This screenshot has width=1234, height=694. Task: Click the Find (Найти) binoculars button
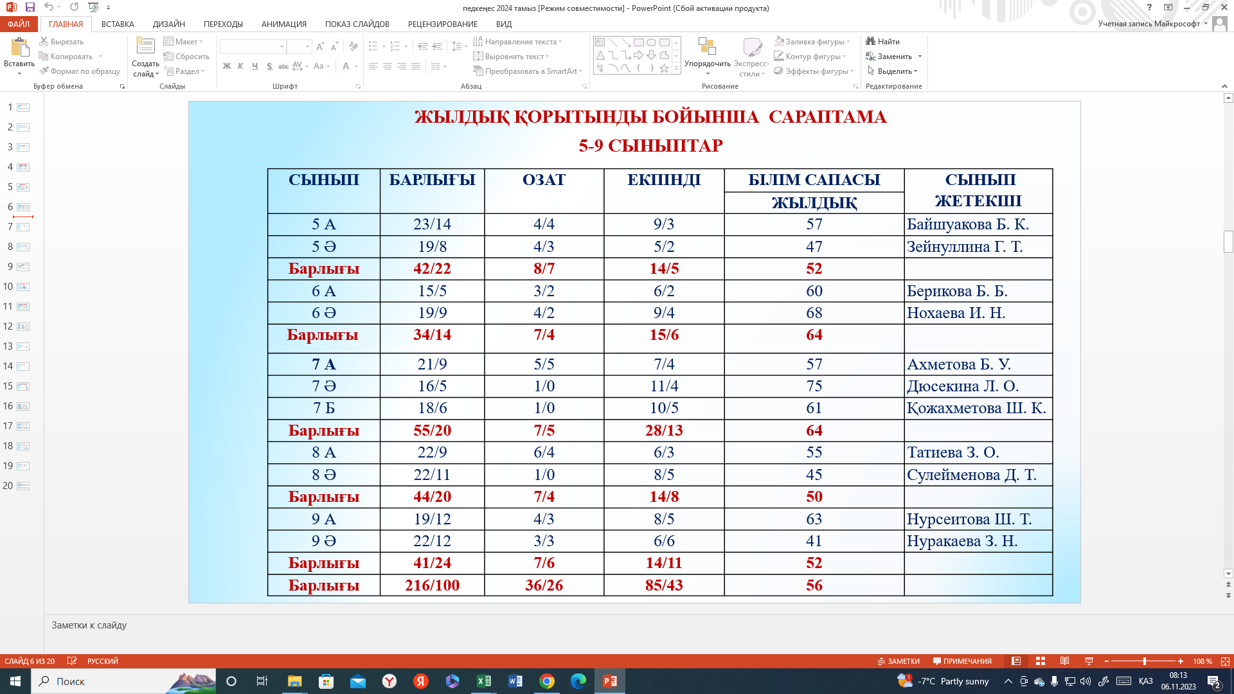(883, 41)
